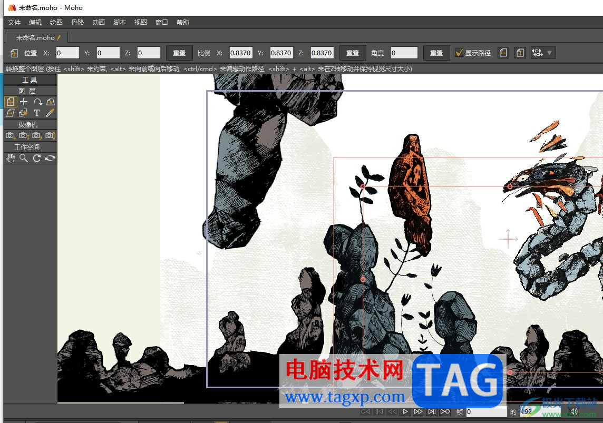This screenshot has width=603, height=423.
Task: Select the Transform Layer tool
Action: point(11,102)
